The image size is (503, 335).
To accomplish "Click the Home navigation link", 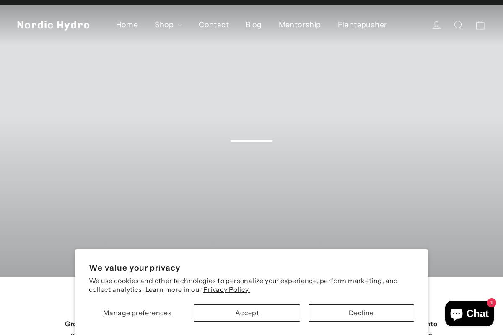I will (127, 25).
